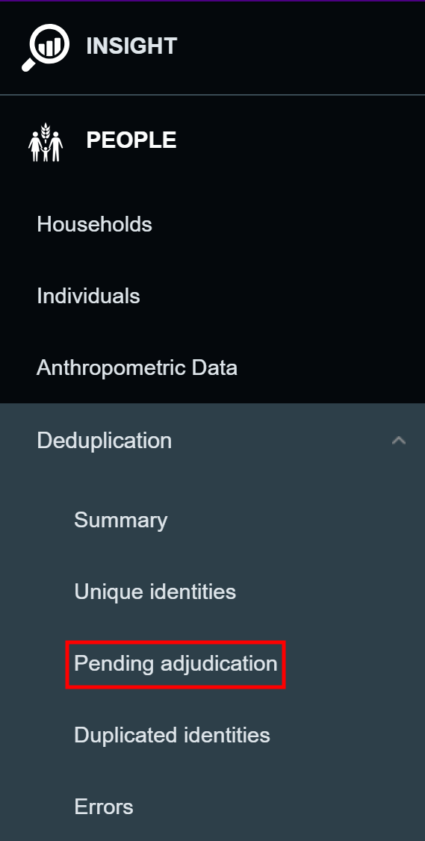Click the People family icon
Screen dimensions: 425x841
tap(46, 142)
